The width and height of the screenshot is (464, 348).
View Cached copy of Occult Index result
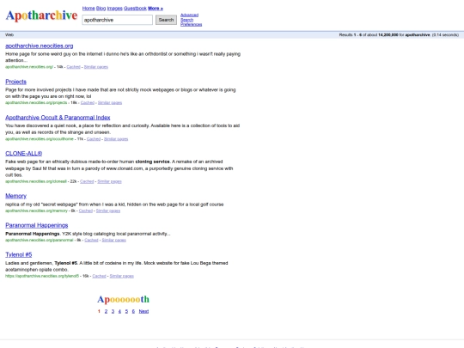point(94,139)
